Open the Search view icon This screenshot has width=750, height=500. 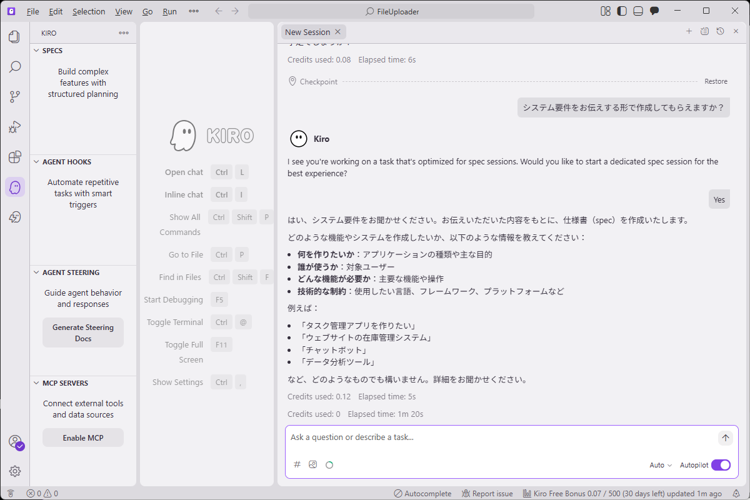pyautogui.click(x=14, y=67)
